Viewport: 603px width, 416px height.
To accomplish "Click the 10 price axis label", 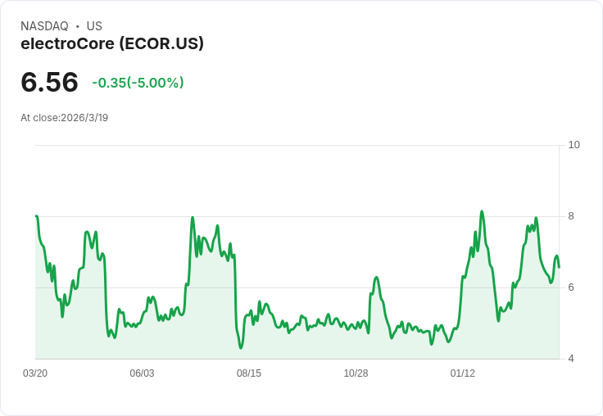I will coord(574,145).
